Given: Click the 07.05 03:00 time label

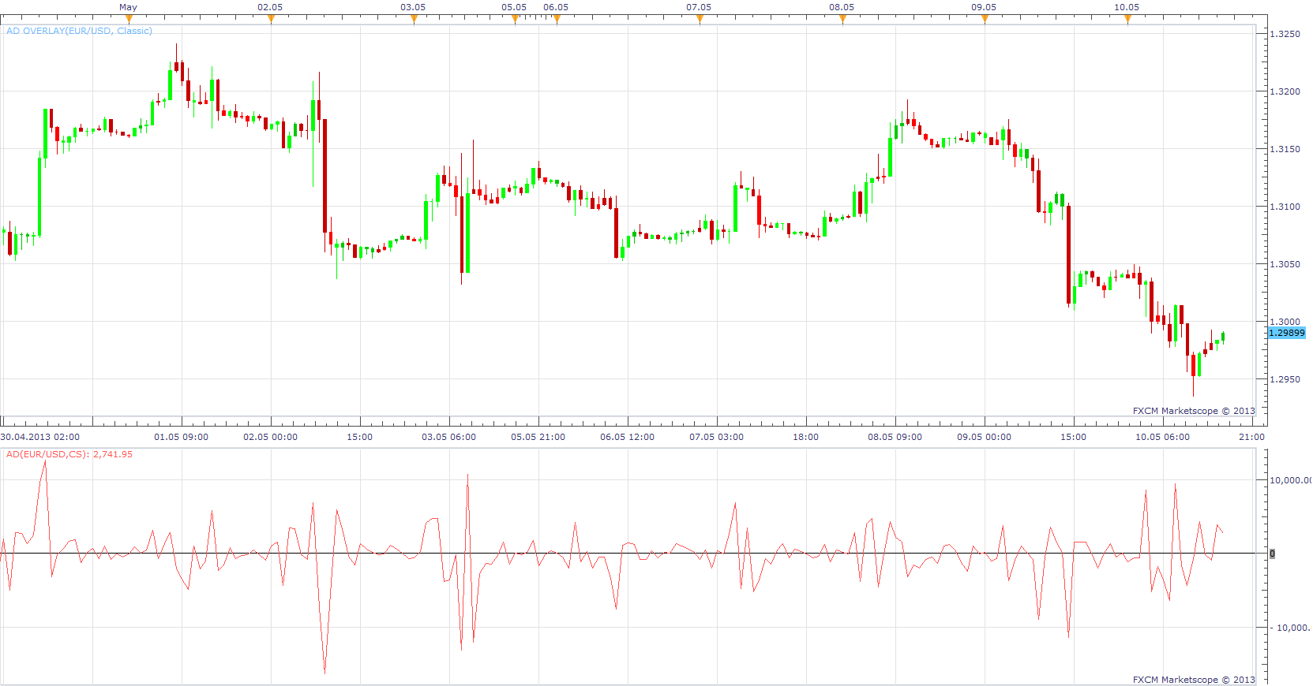Looking at the screenshot, I should pos(717,437).
